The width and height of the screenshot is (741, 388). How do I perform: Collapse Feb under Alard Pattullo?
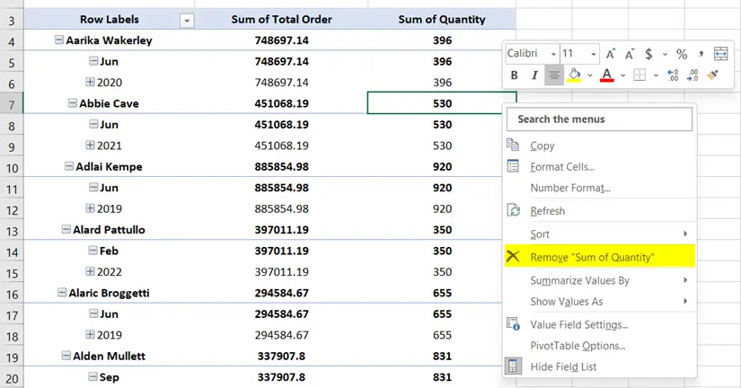coord(93,250)
